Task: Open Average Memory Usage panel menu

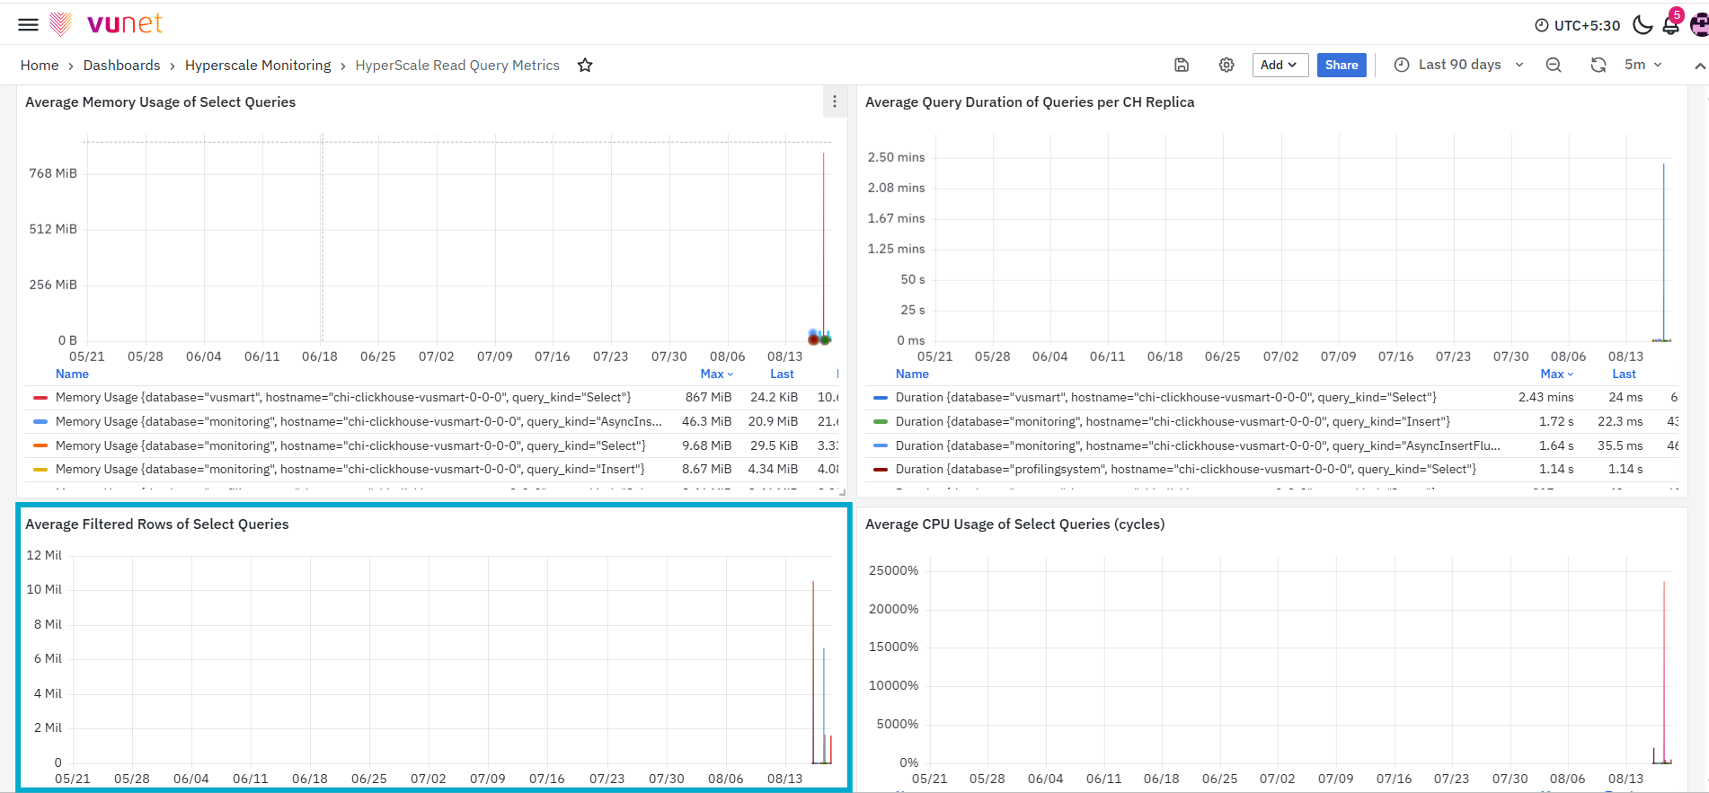Action: coord(835,101)
